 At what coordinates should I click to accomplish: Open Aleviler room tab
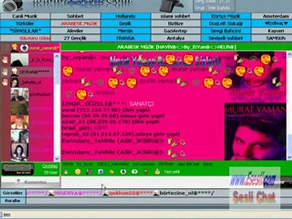pos(75,31)
